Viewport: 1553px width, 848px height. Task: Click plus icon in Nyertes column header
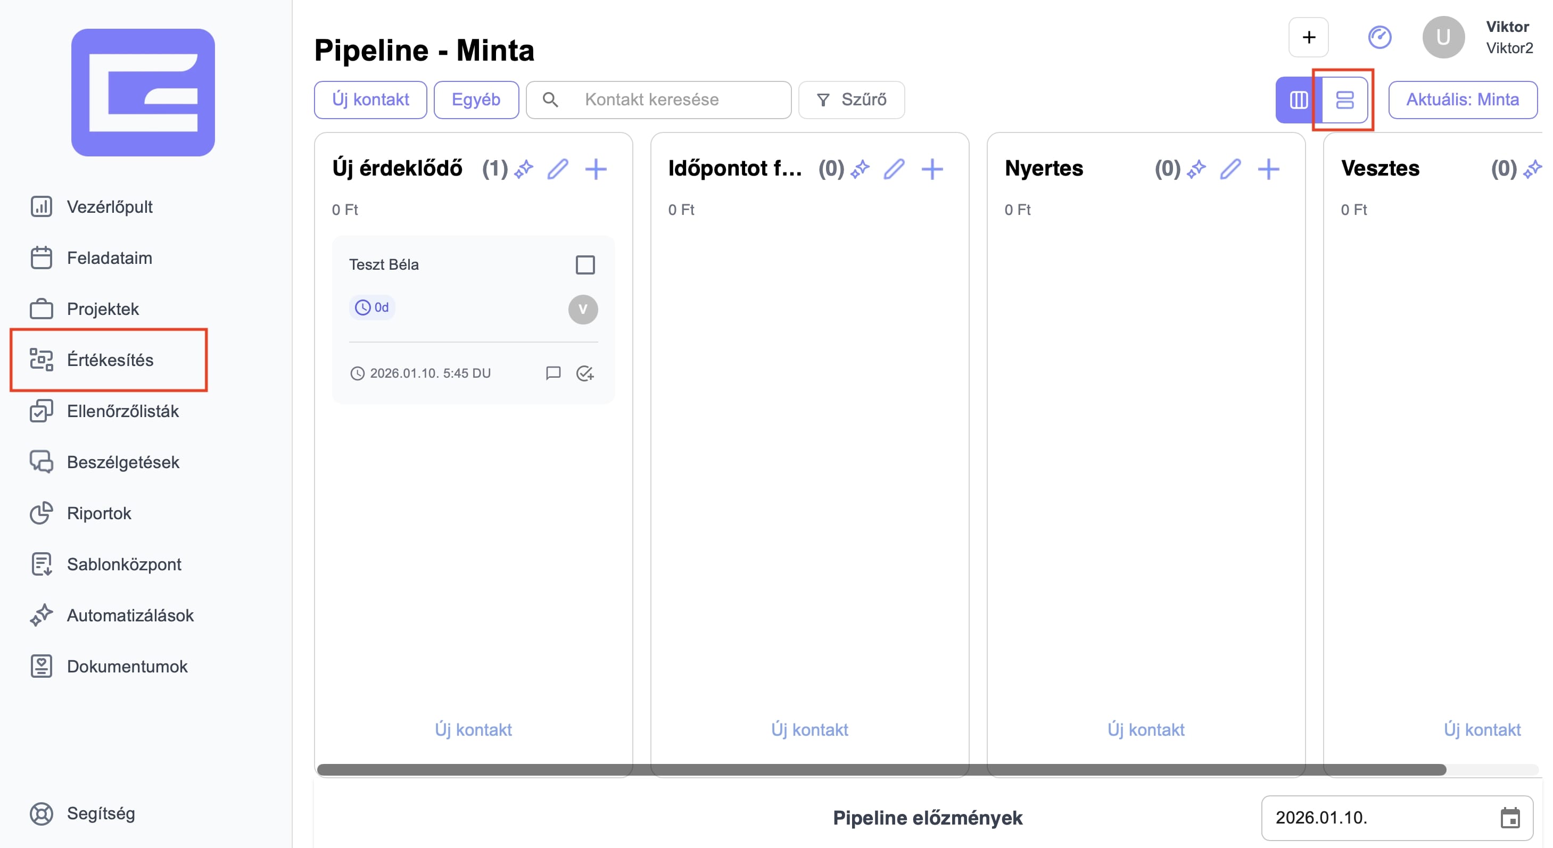tap(1268, 169)
